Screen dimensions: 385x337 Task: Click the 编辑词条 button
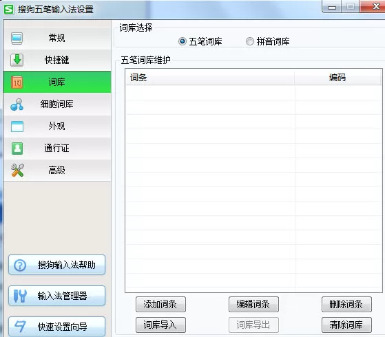pos(253,305)
